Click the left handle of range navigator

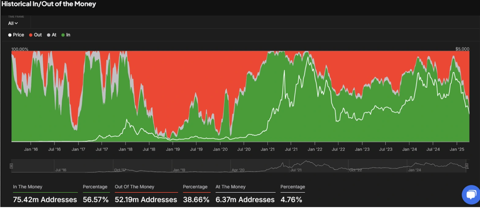tap(11, 166)
